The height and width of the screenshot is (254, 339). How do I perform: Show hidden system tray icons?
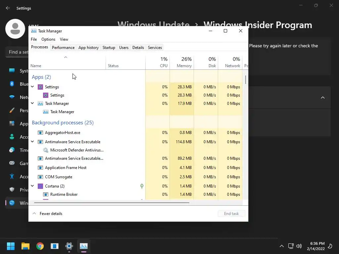tap(281, 246)
